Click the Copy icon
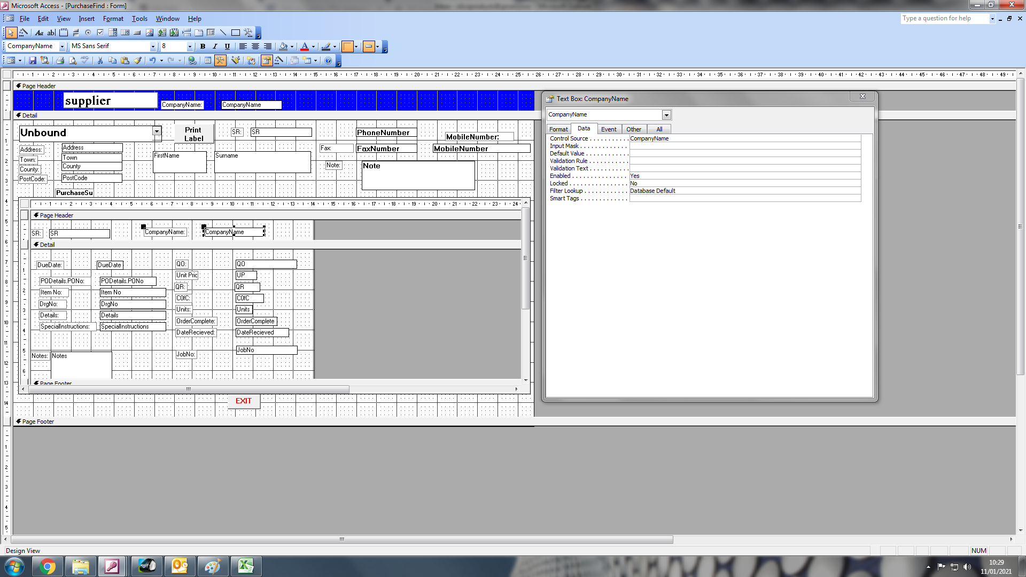The image size is (1026, 577). coord(112,60)
